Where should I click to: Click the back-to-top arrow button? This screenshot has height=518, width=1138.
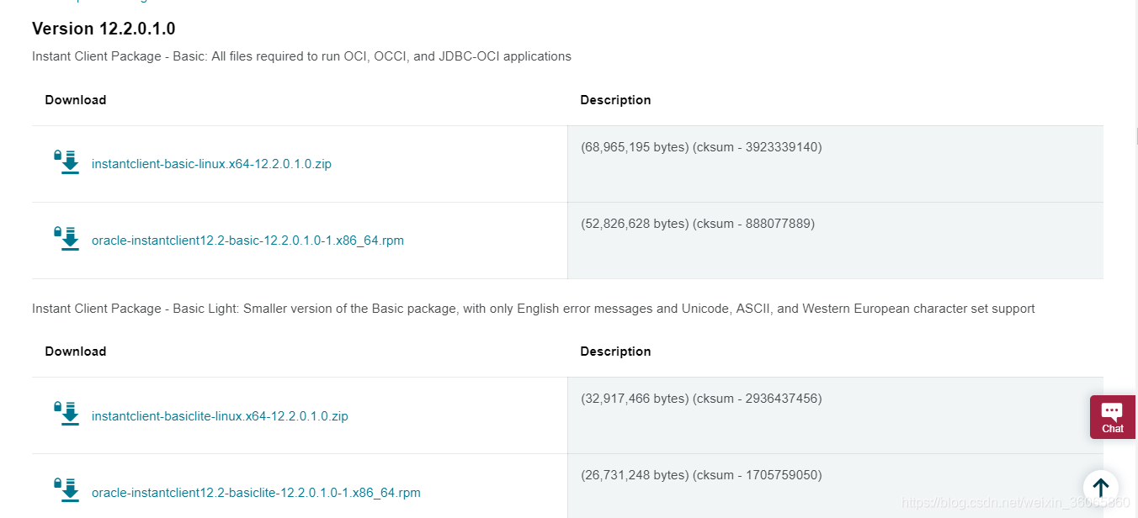[x=1100, y=488]
